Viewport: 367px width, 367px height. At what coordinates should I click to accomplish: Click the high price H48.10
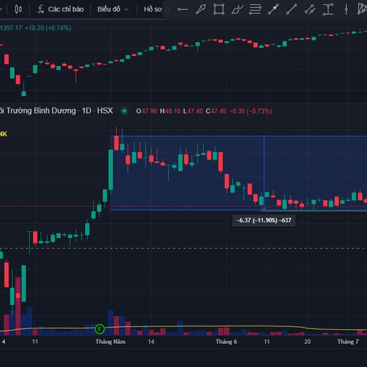click(170, 111)
